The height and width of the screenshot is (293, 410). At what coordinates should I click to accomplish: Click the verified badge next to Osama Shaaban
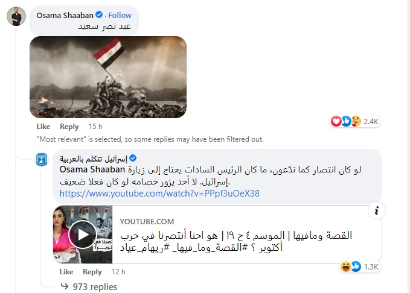(x=99, y=15)
